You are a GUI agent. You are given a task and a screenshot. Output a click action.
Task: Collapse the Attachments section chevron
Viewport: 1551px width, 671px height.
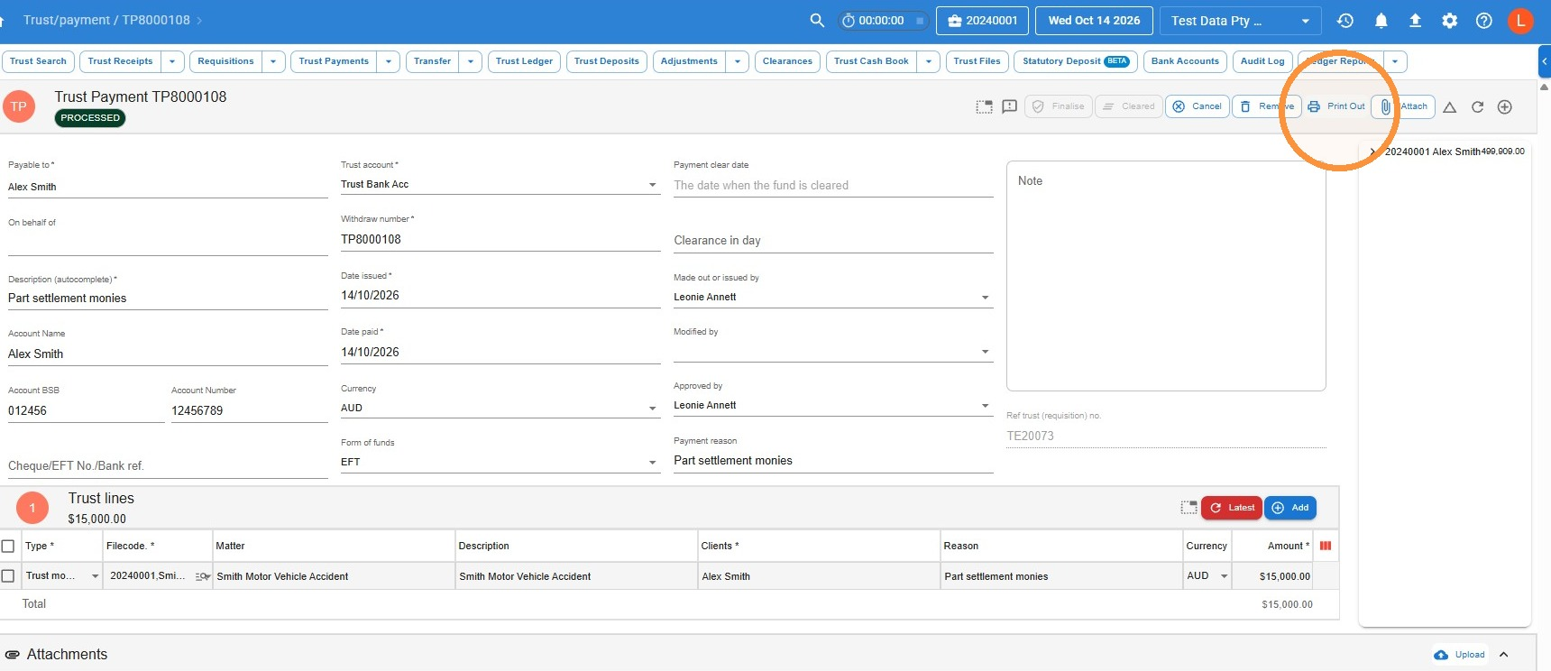coord(1503,655)
